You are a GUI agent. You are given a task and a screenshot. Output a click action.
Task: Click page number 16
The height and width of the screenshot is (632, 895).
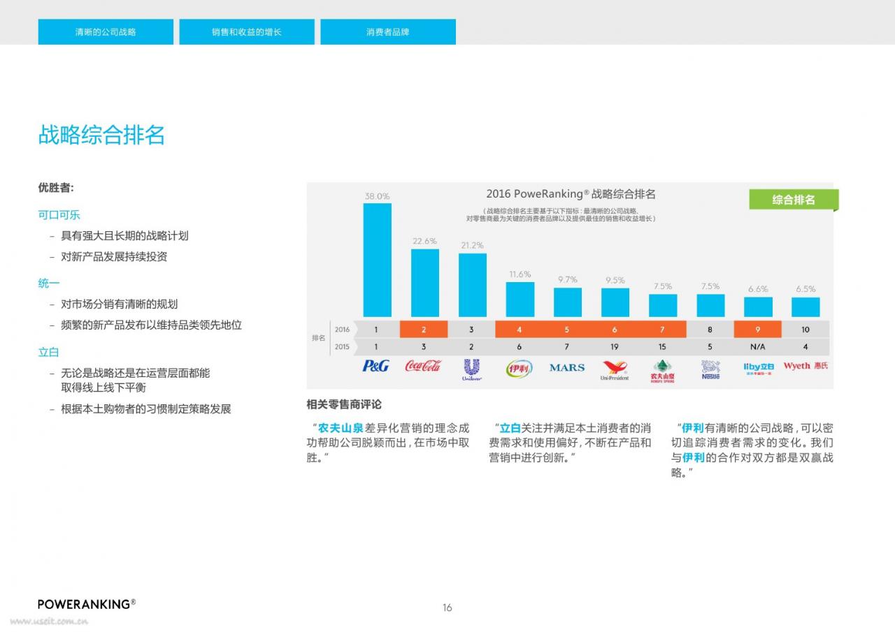point(447,608)
